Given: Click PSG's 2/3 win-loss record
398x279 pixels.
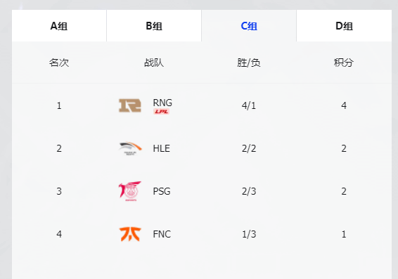Looking at the screenshot, I should [249, 191].
